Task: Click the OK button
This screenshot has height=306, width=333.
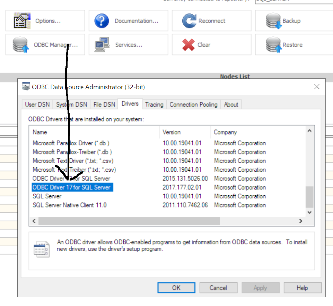Action: coord(176,288)
